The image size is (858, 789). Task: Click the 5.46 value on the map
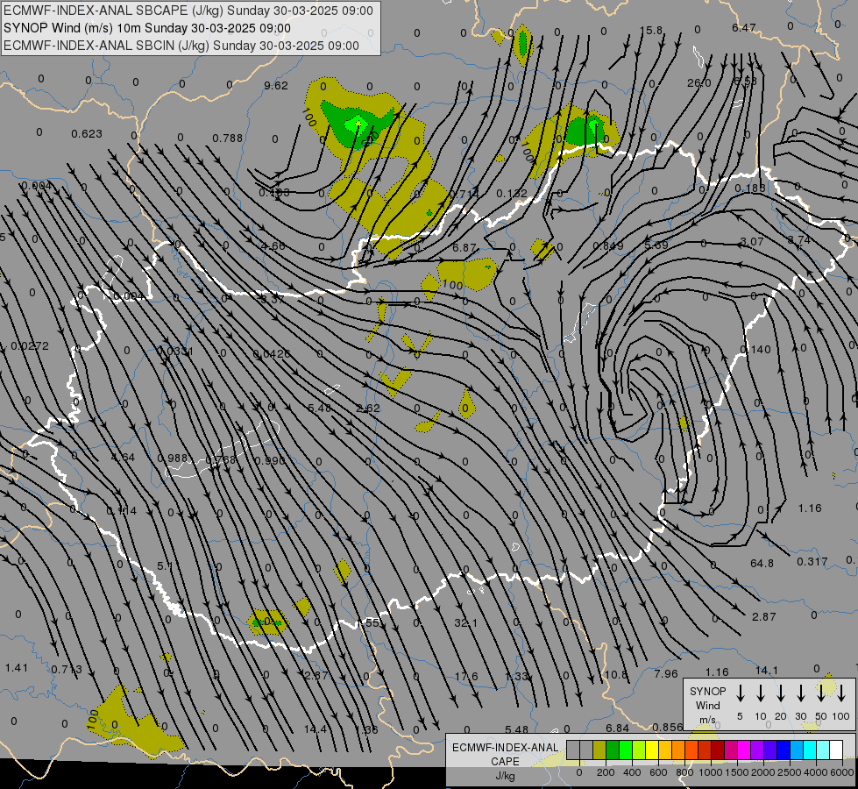point(320,408)
